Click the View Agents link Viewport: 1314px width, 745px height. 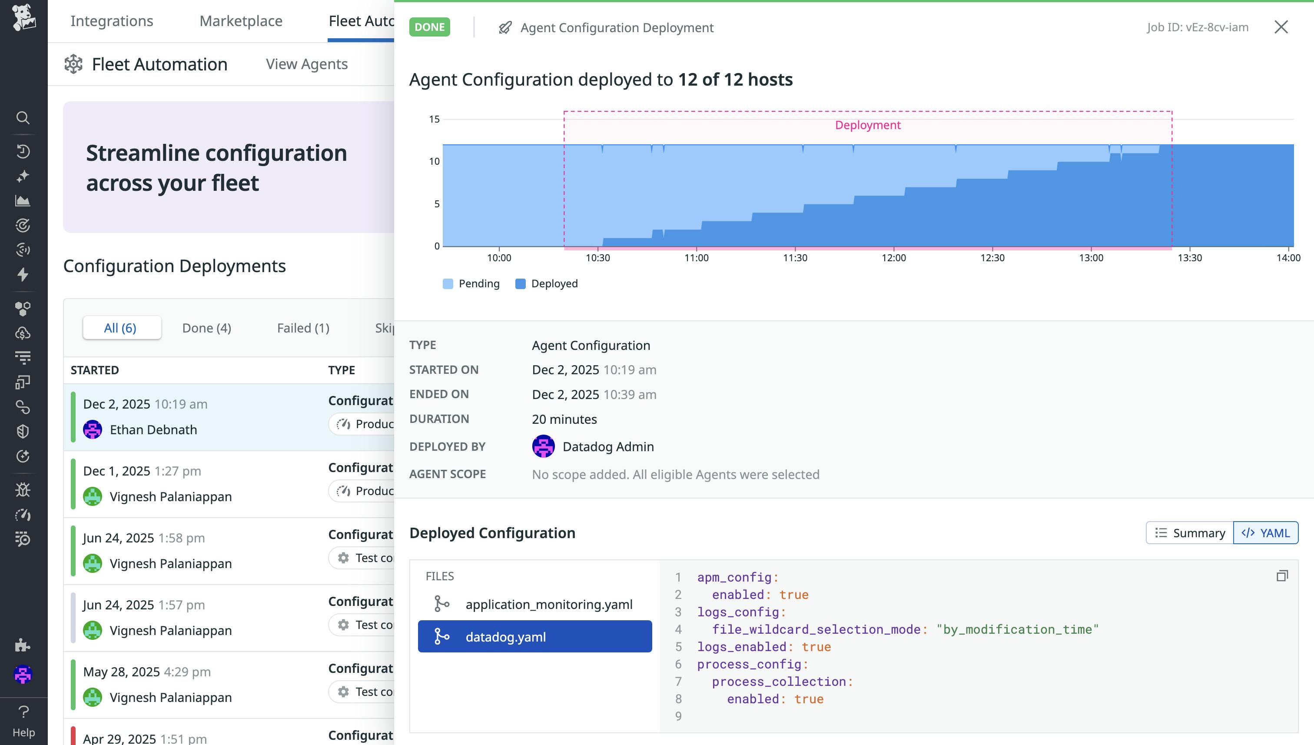[306, 63]
